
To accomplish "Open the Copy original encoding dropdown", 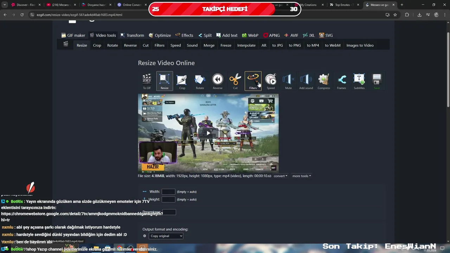I will coord(166,236).
